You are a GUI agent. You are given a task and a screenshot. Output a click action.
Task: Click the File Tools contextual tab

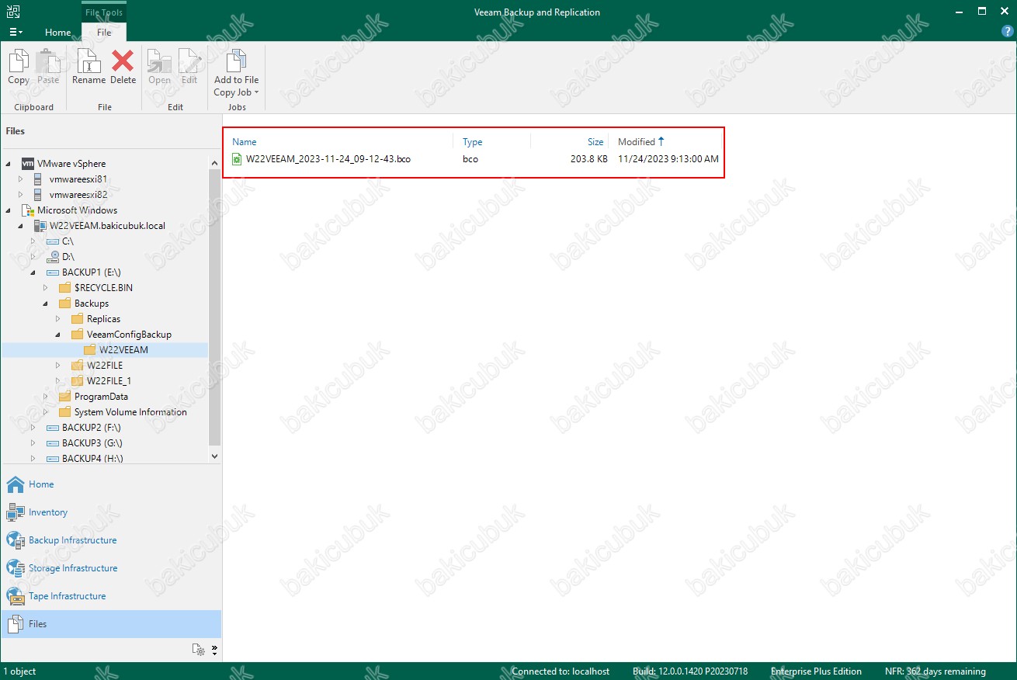tap(104, 12)
